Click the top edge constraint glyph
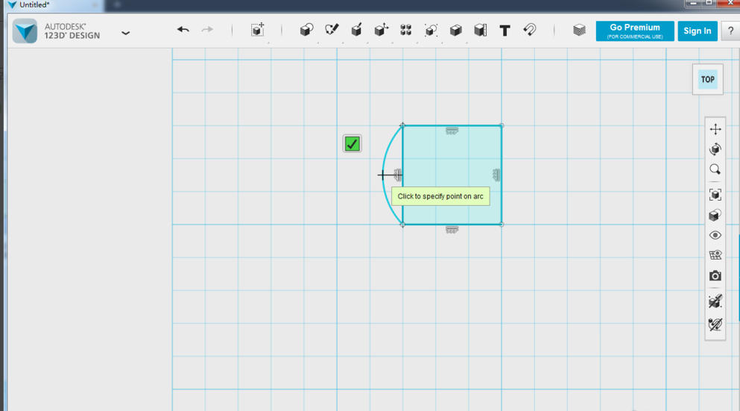 (x=452, y=131)
